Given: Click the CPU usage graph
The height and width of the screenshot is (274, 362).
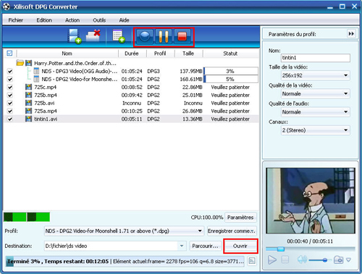Looking at the screenshot, I should click(27, 217).
